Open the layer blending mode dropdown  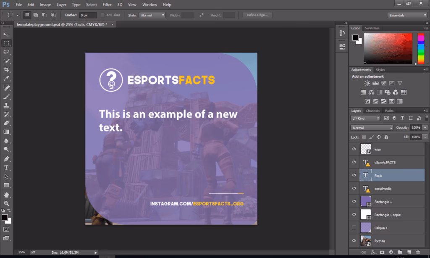(372, 126)
